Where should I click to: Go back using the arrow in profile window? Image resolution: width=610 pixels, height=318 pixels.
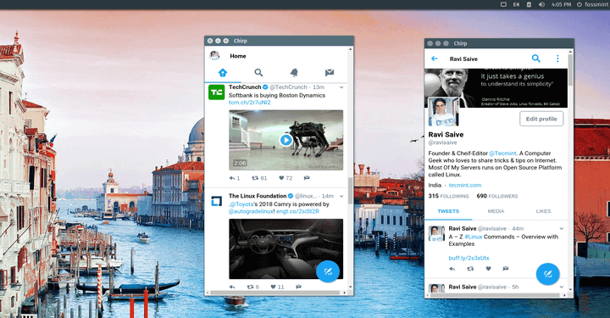click(435, 59)
